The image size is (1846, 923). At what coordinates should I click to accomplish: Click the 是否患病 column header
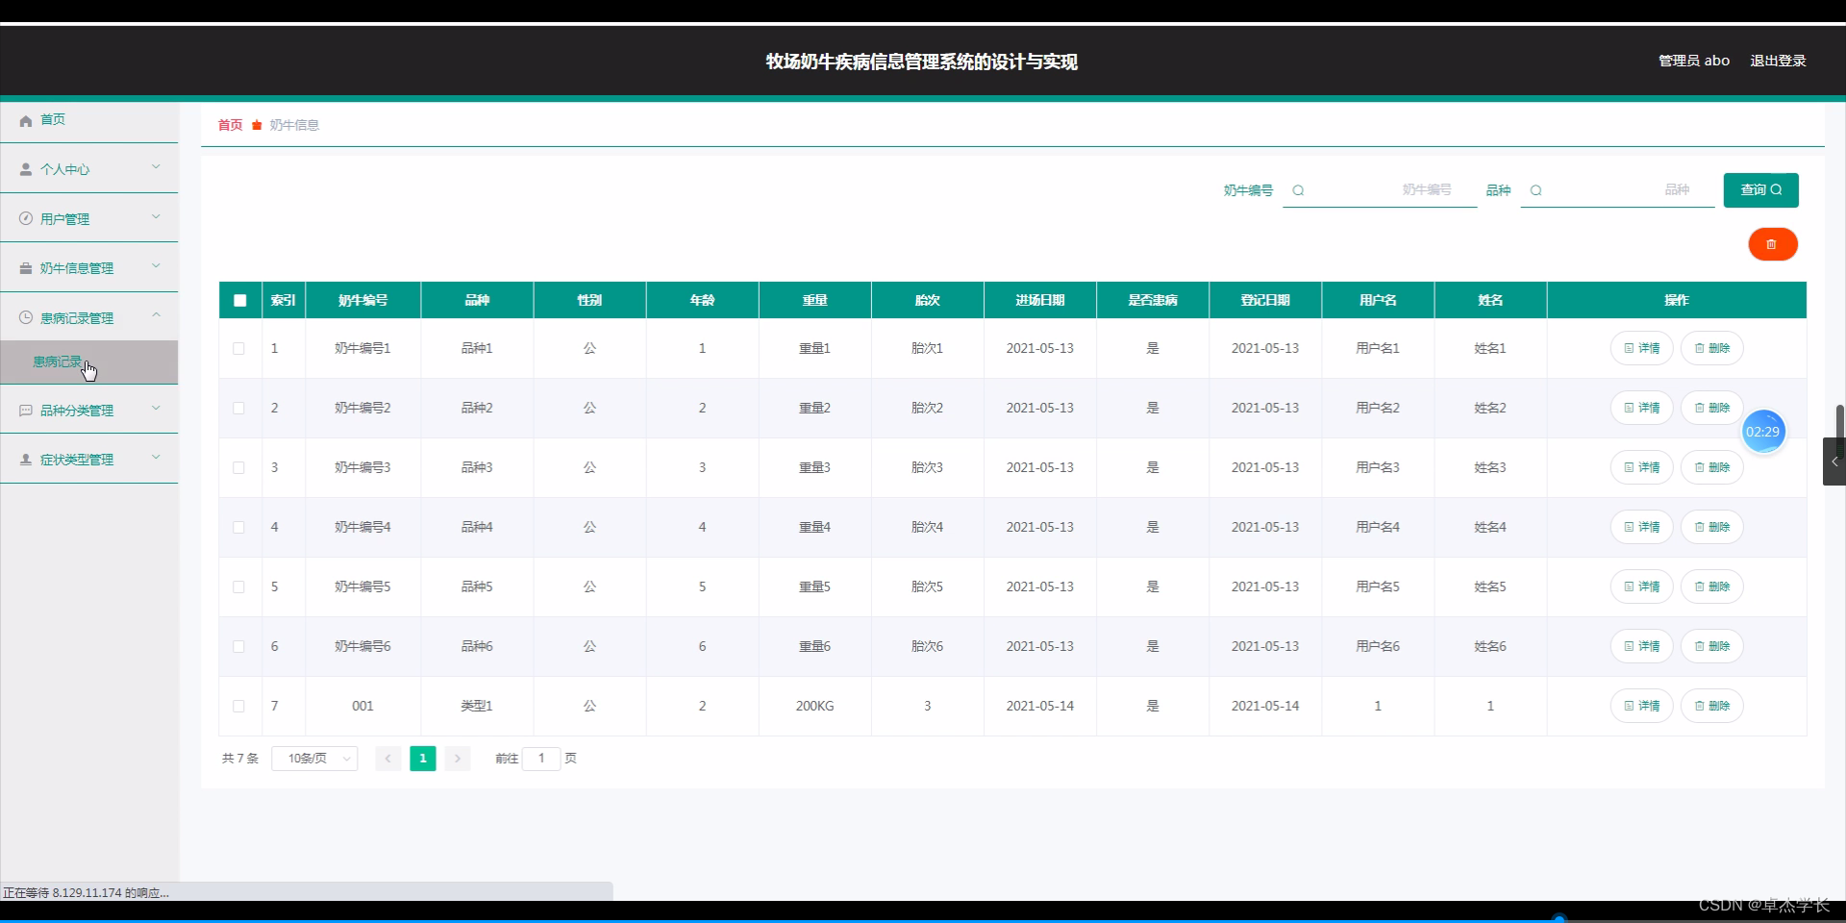(x=1153, y=300)
